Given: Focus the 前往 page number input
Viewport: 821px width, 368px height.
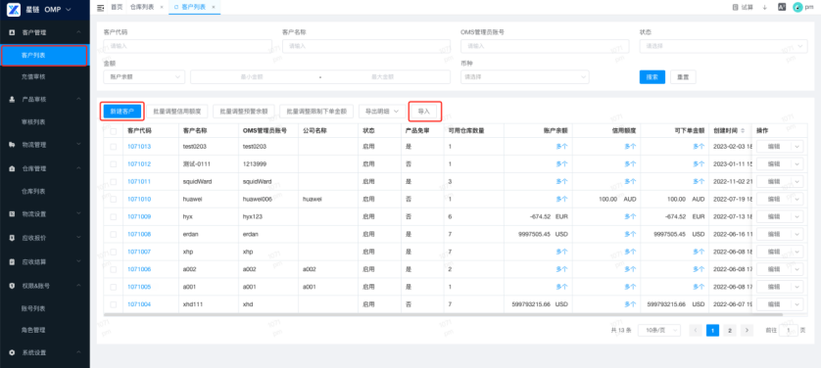Looking at the screenshot, I should tap(788, 331).
